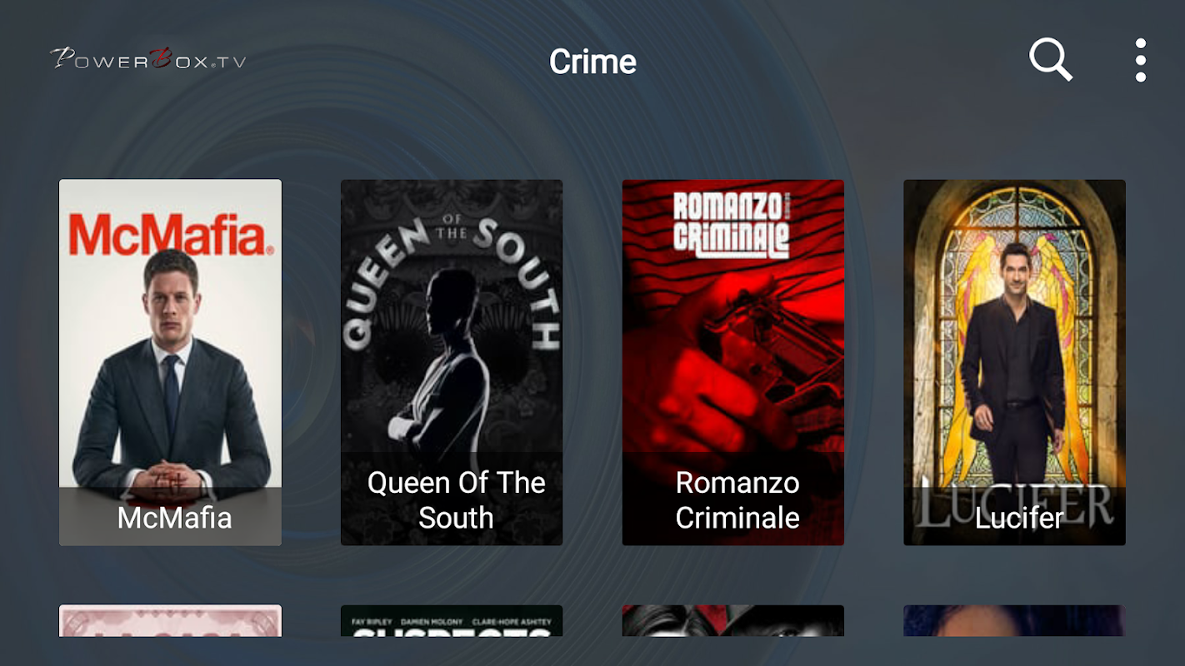Tap the PowerBox.TV logo

pos(148,59)
